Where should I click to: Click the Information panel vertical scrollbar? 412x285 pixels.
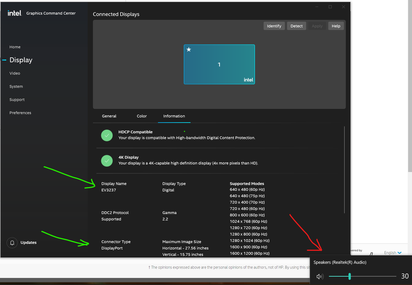point(344,170)
